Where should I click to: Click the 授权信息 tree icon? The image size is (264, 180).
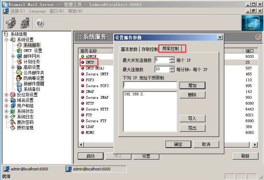pos(13,128)
